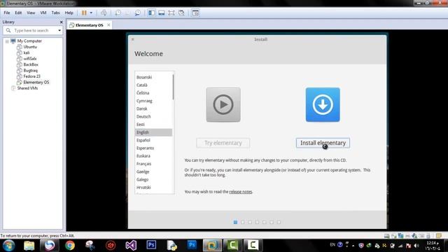Select the BackBox virtual machine
The height and width of the screenshot is (252, 448).
tap(31, 64)
